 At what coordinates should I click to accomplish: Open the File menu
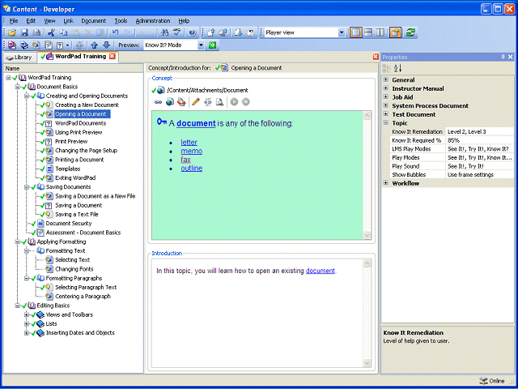14,21
